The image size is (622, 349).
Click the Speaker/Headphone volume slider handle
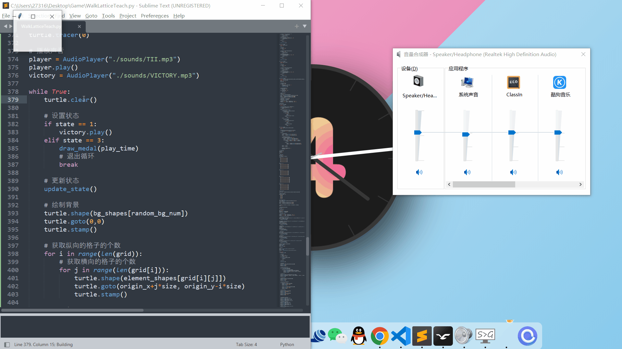418,132
